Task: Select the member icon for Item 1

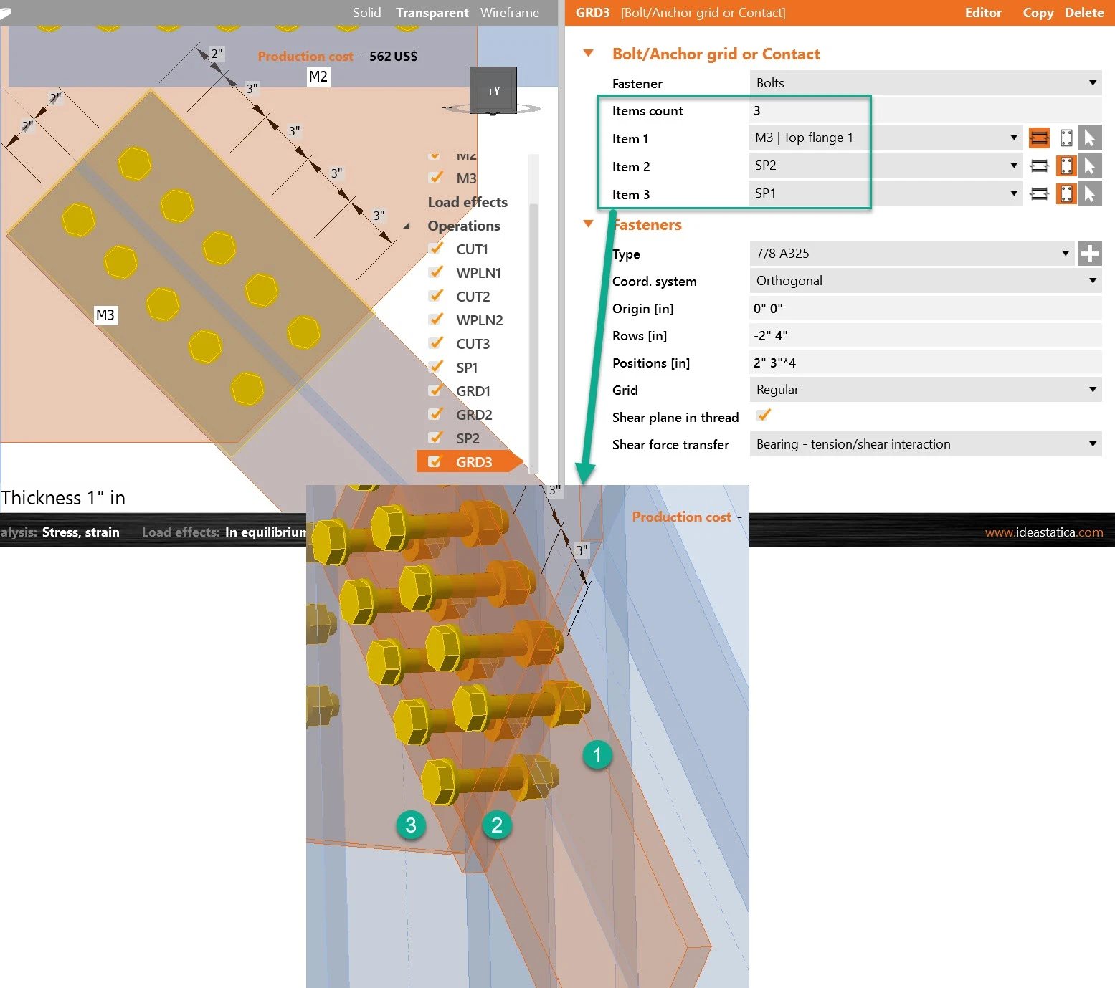Action: (1039, 138)
